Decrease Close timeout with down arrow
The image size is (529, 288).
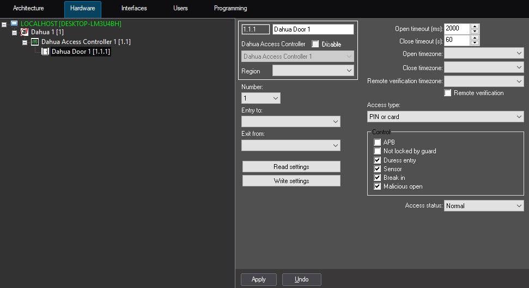coord(475,43)
